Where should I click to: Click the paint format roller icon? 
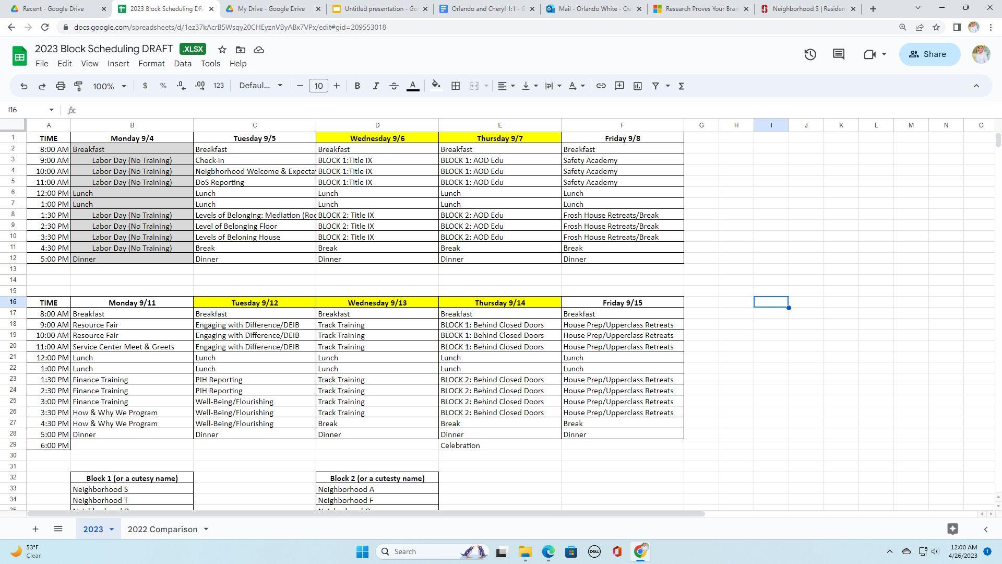click(x=79, y=86)
